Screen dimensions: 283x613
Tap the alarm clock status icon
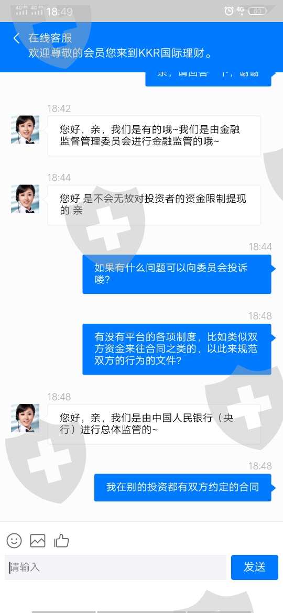(228, 11)
